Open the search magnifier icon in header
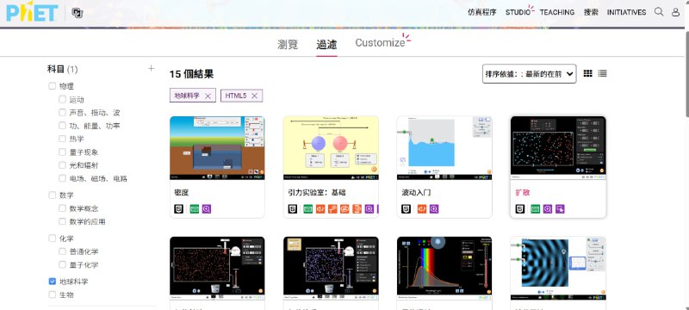 click(659, 12)
